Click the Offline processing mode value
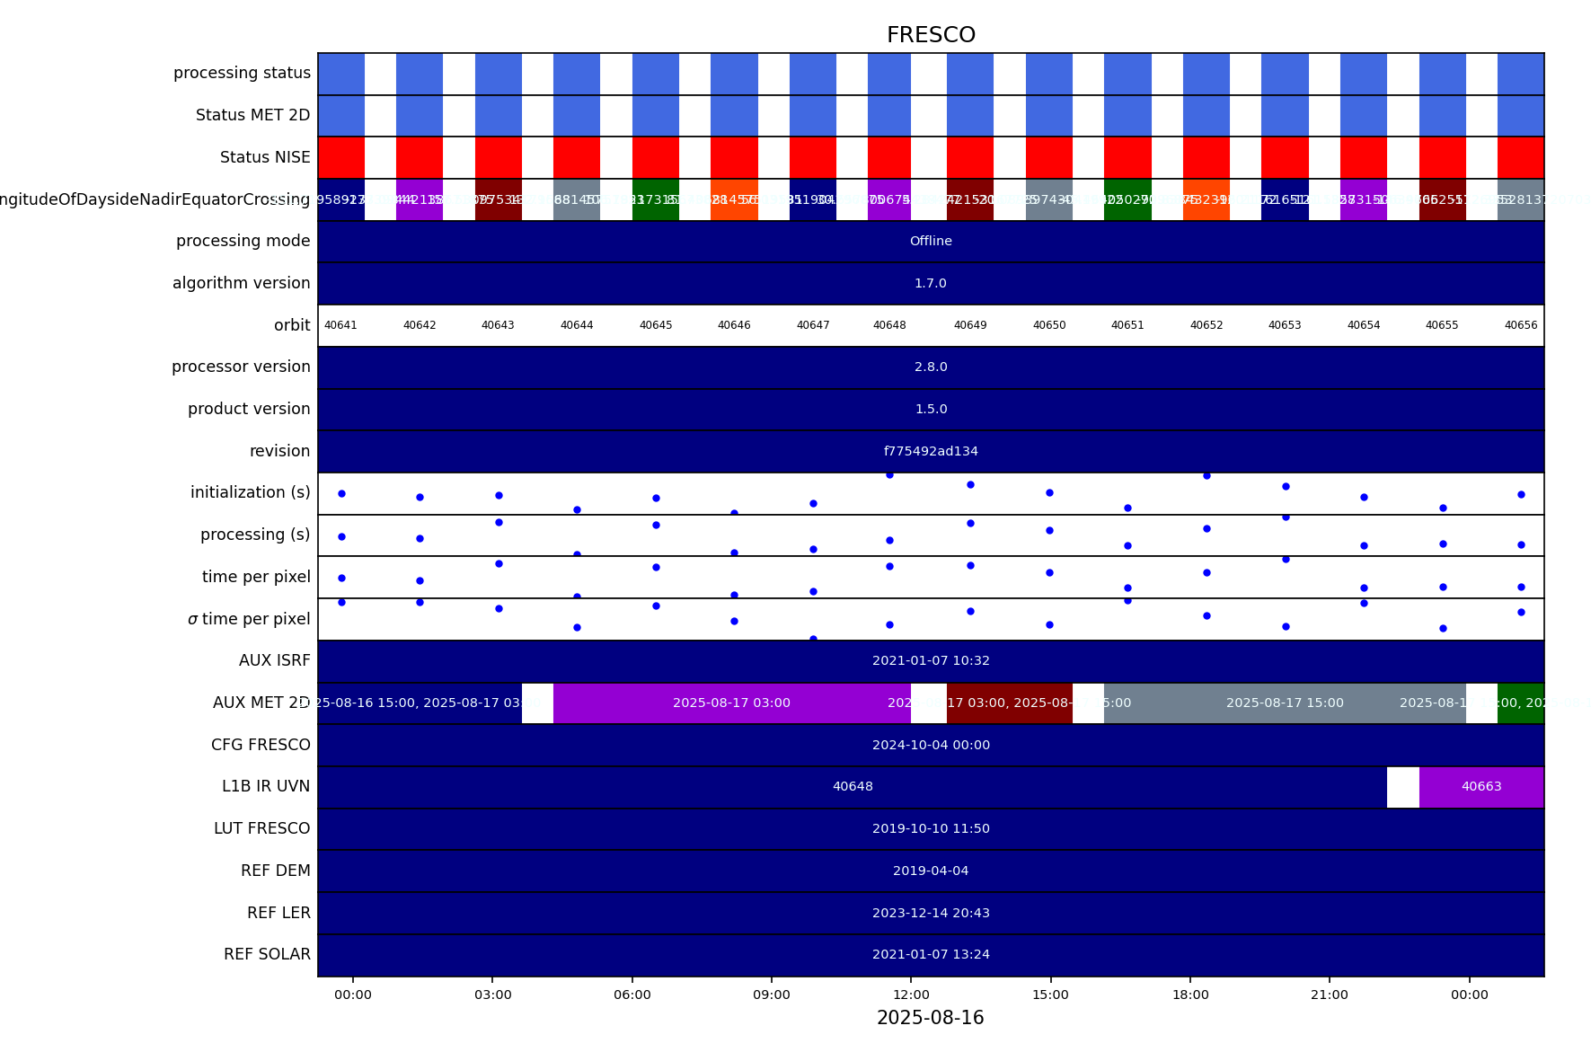The image size is (1591, 1061). pos(931,241)
